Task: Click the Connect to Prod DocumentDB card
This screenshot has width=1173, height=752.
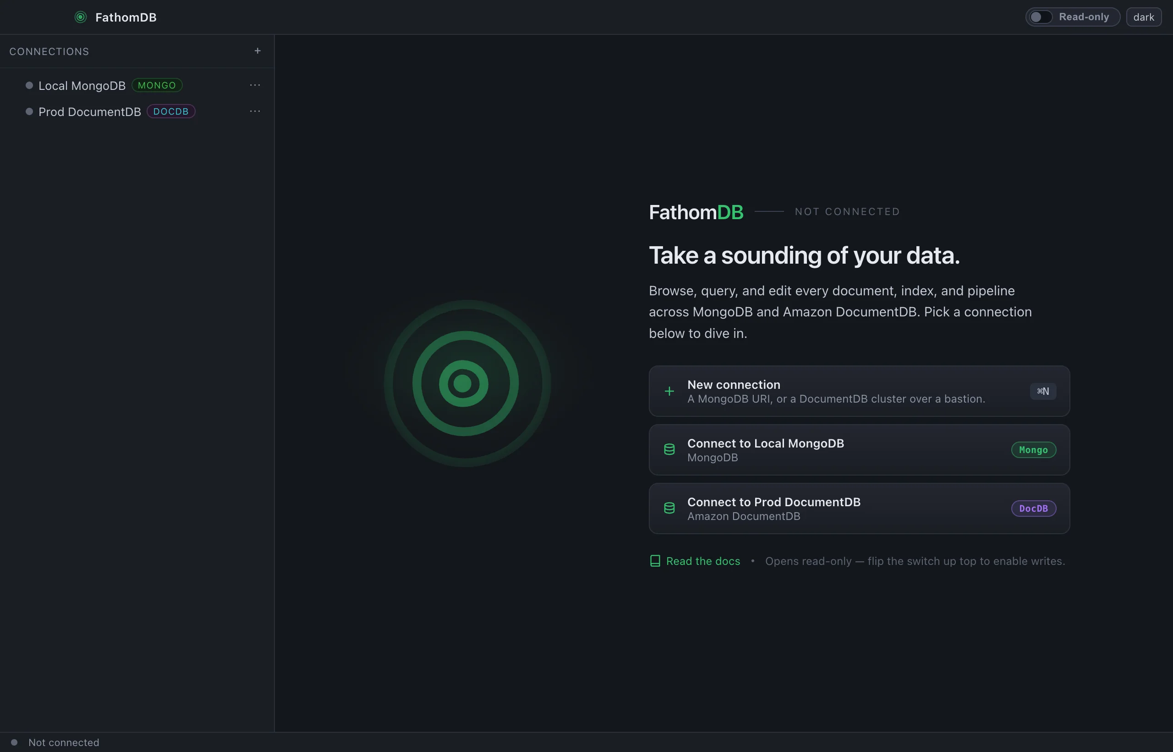Action: pos(859,509)
